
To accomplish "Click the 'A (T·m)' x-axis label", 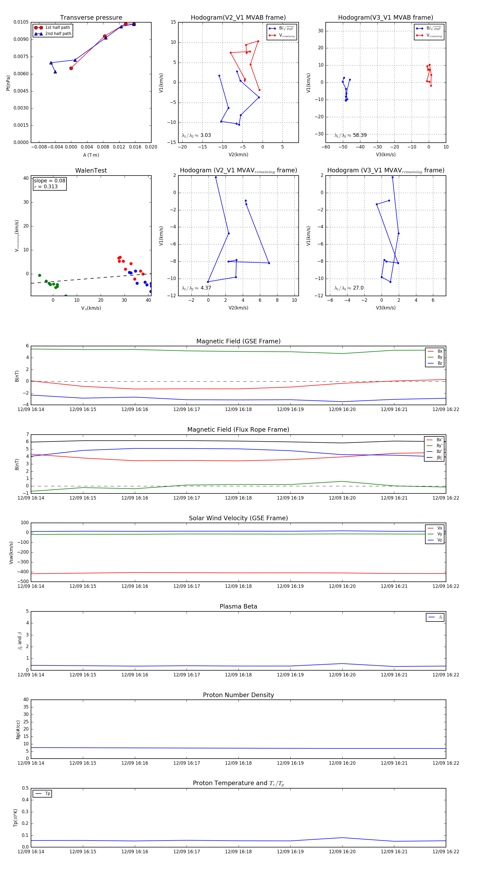I will tap(91, 155).
